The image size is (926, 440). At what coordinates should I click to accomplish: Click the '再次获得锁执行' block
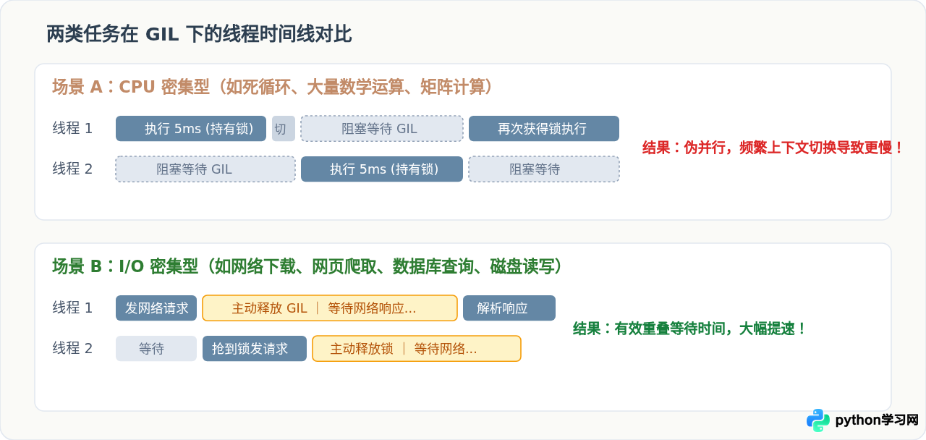tap(544, 129)
